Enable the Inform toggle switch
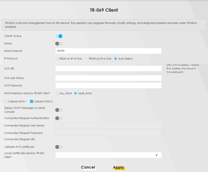This screenshot has height=172, width=208. click(x=59, y=44)
